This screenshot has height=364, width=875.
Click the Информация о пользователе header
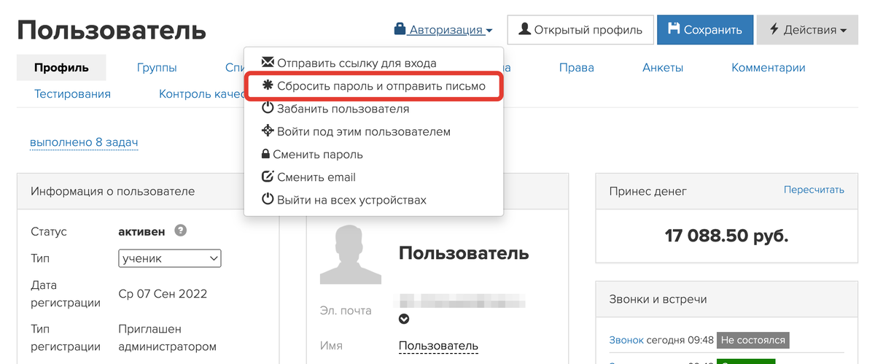point(112,192)
